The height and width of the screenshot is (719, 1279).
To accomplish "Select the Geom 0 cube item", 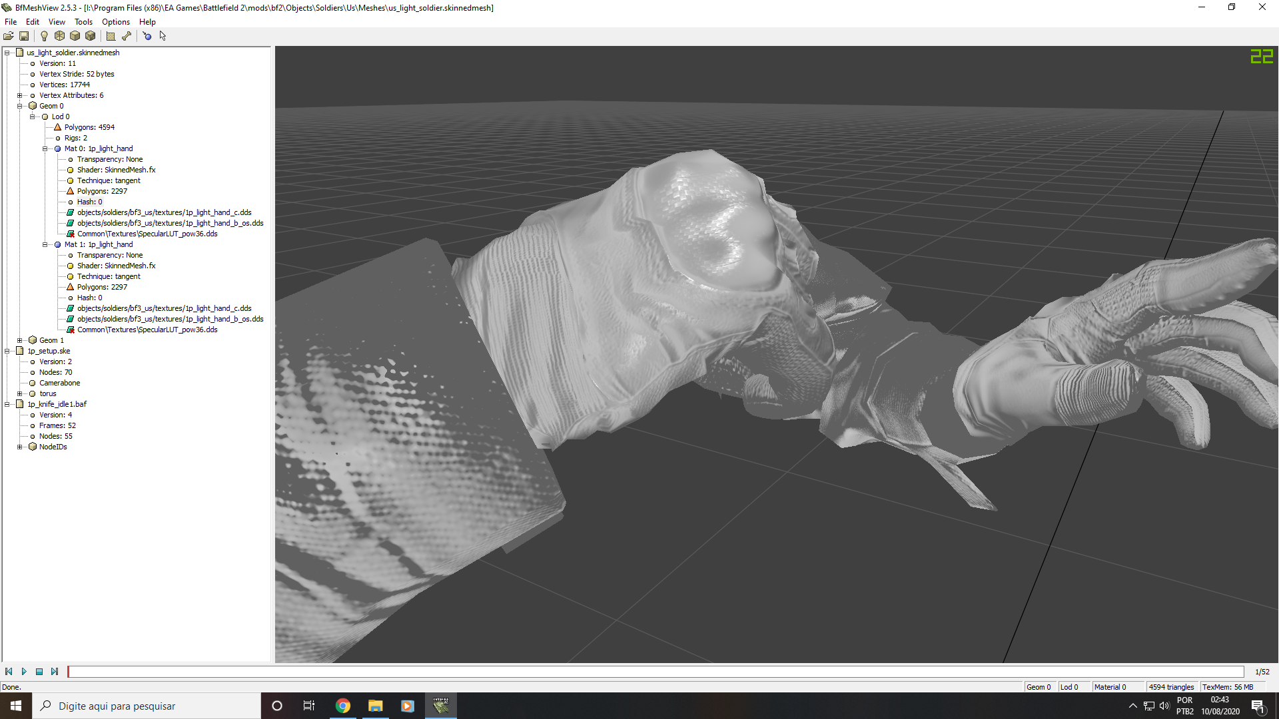I will (51, 106).
